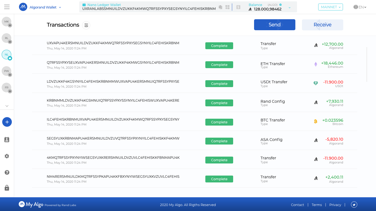Viewport: 376px width, 211px height.
Task: Click the My Algo footer logo
Action: point(31,204)
